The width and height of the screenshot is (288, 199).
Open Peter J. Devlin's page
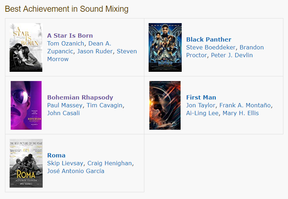pos(232,55)
